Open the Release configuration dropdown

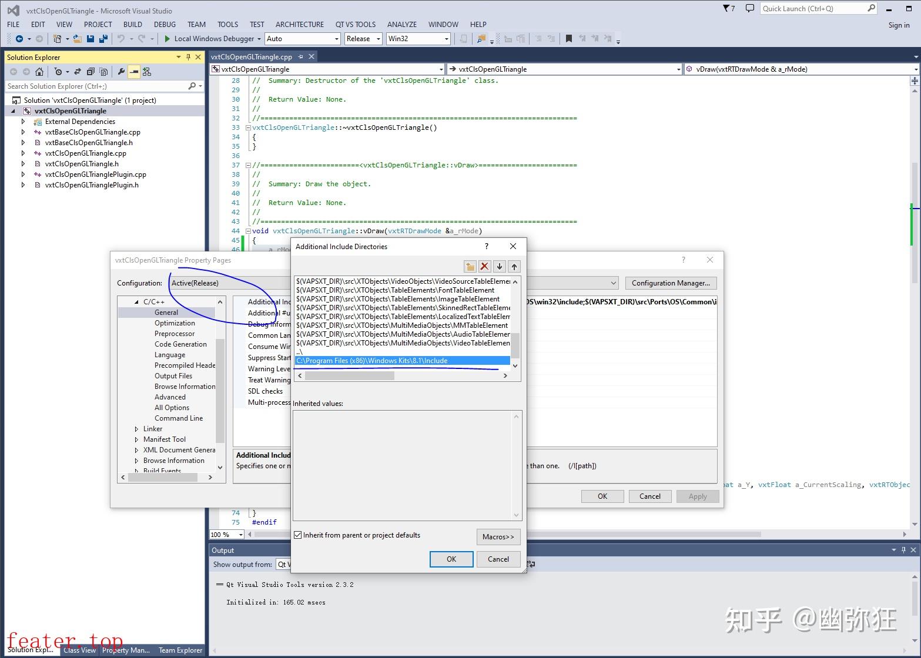coord(379,38)
